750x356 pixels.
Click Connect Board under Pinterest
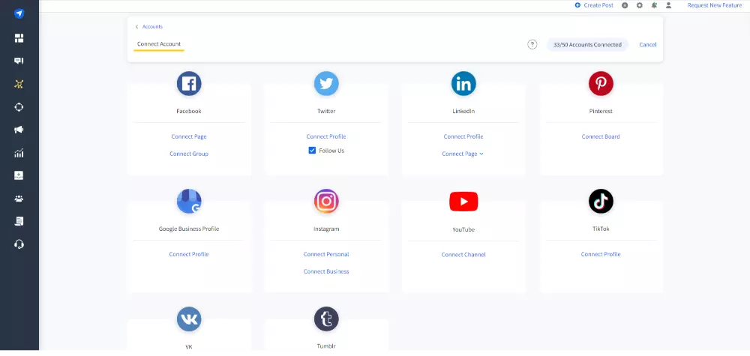point(601,136)
